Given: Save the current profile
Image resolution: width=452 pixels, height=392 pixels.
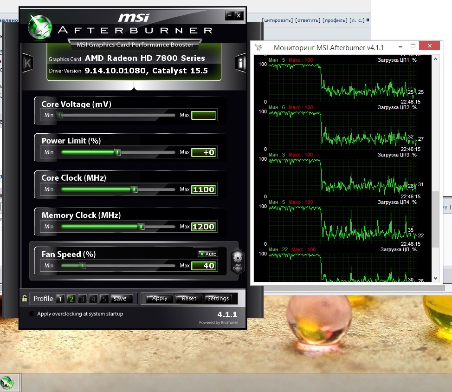Looking at the screenshot, I should click(122, 299).
